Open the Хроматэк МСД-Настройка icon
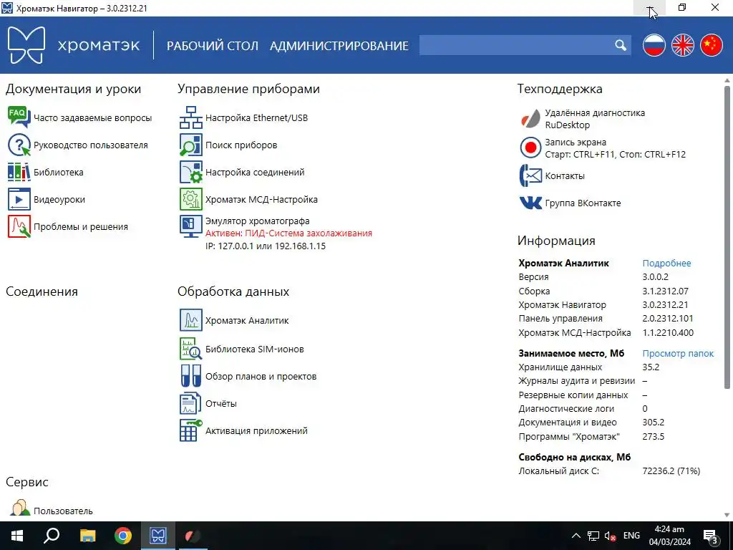733x550 pixels. 190,199
